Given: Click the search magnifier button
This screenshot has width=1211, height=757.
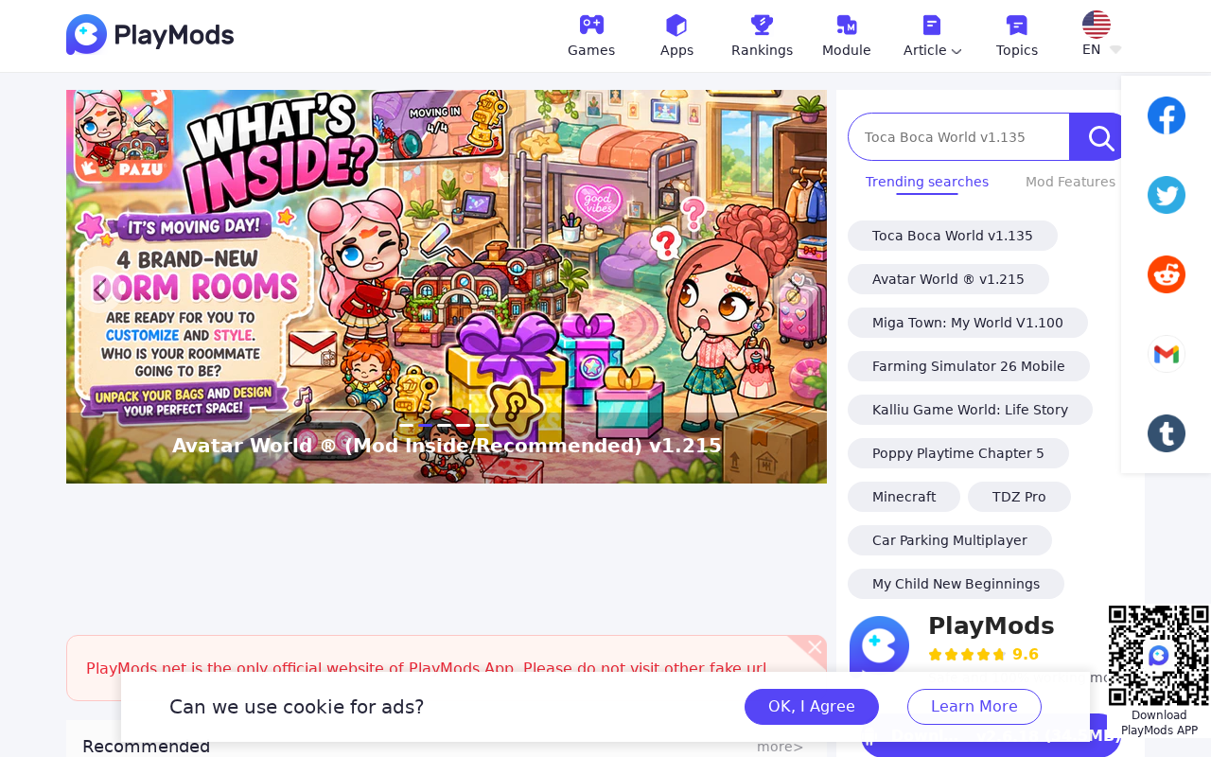Looking at the screenshot, I should 1099,137.
